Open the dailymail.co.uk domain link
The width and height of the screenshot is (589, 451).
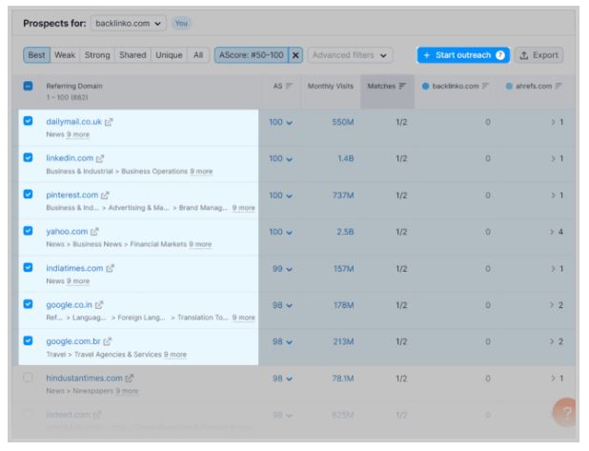tap(74, 122)
